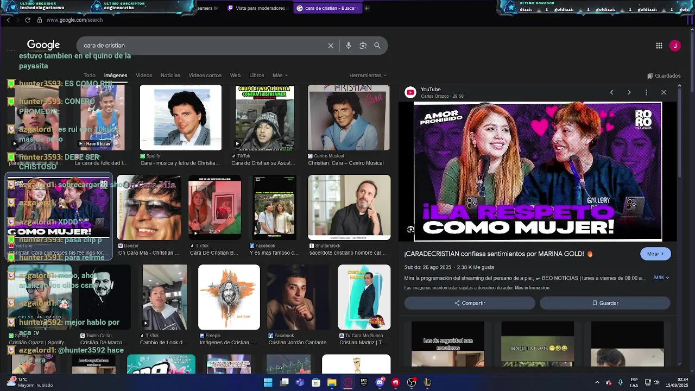
Task: Open new browser tab
Action: tap(367, 8)
